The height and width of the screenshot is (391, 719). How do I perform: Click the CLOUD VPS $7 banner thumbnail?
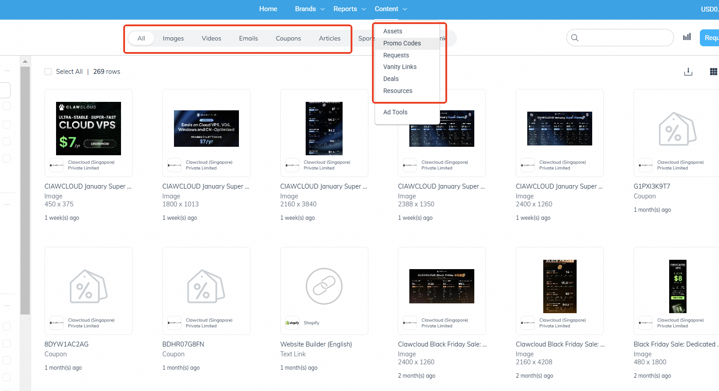pos(89,129)
